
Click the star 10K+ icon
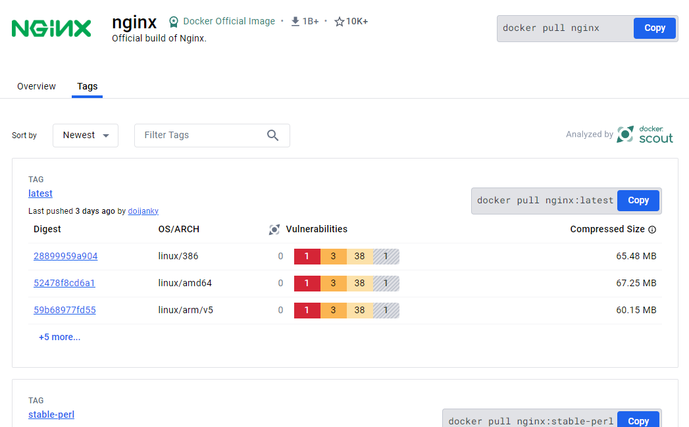339,22
